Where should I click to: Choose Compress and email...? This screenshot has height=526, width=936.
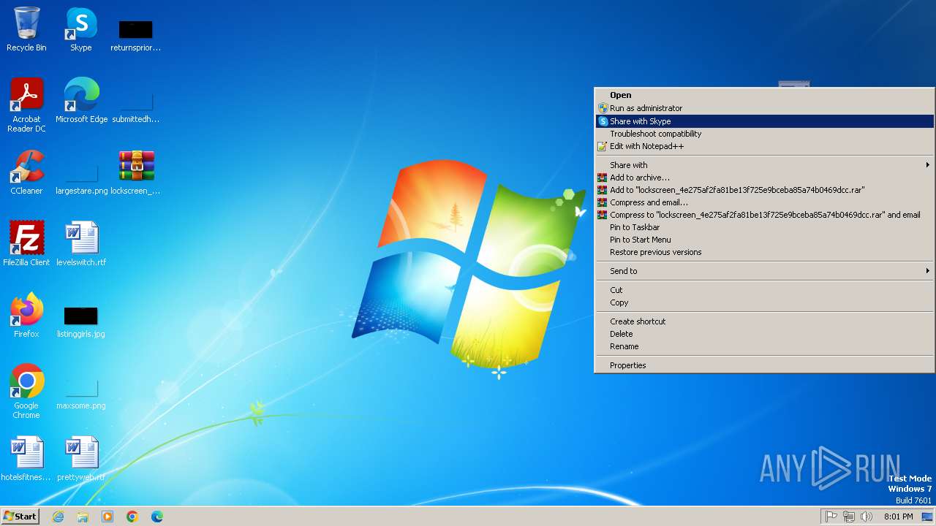pyautogui.click(x=765, y=202)
